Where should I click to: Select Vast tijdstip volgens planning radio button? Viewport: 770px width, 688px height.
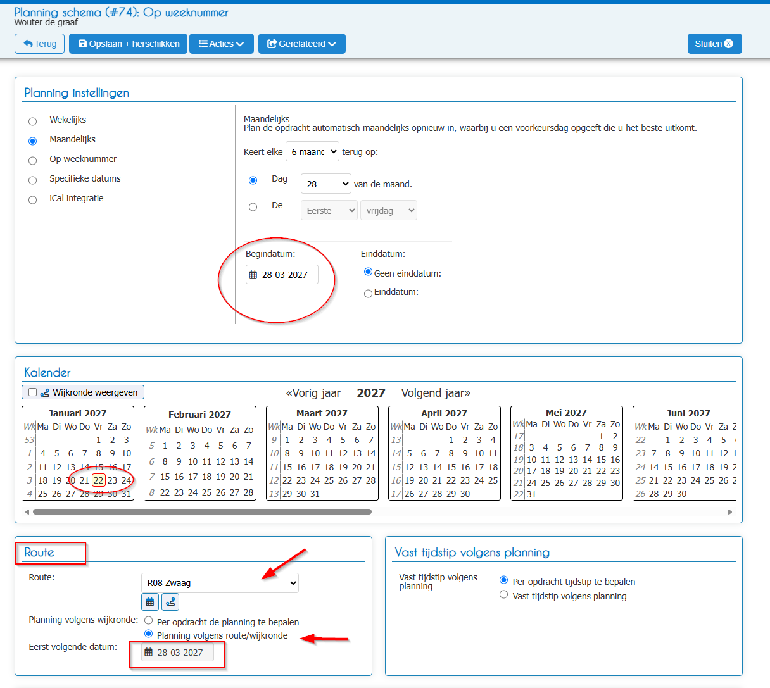pos(503,595)
